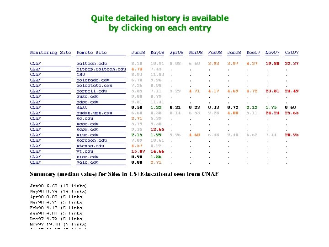Image resolution: width=329 pixels, height=247 pixels.
Task: Click the 0.58 value in SLAC row
Action: click(137, 107)
